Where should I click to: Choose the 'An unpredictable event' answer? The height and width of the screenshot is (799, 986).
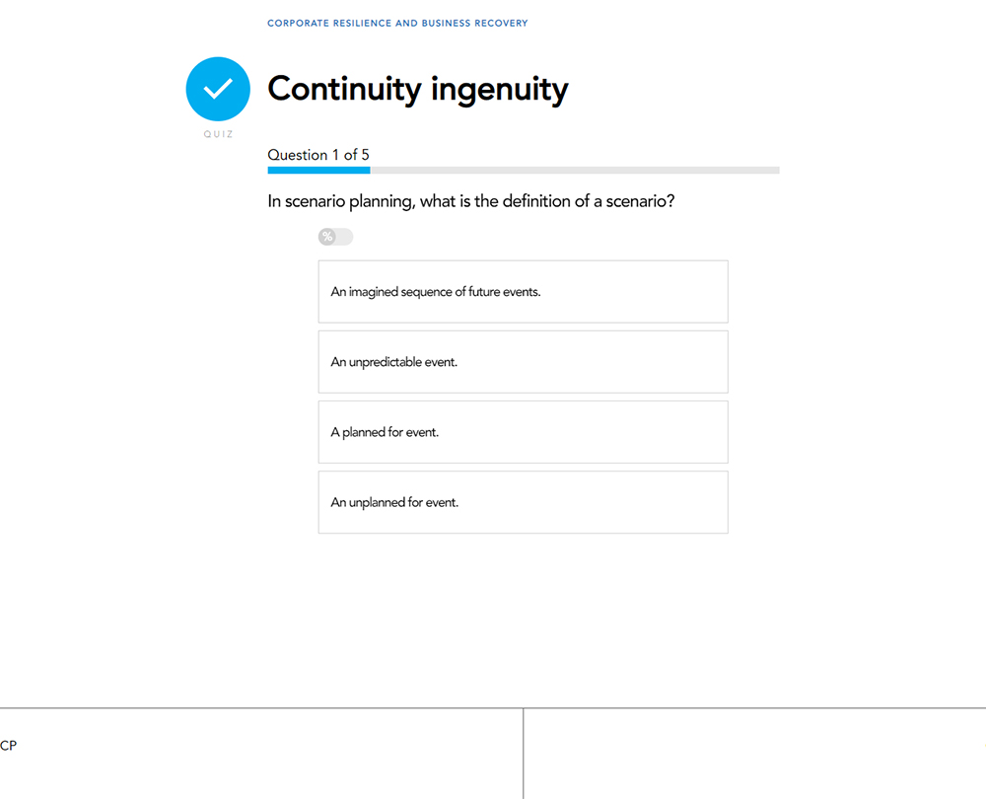[x=523, y=362]
